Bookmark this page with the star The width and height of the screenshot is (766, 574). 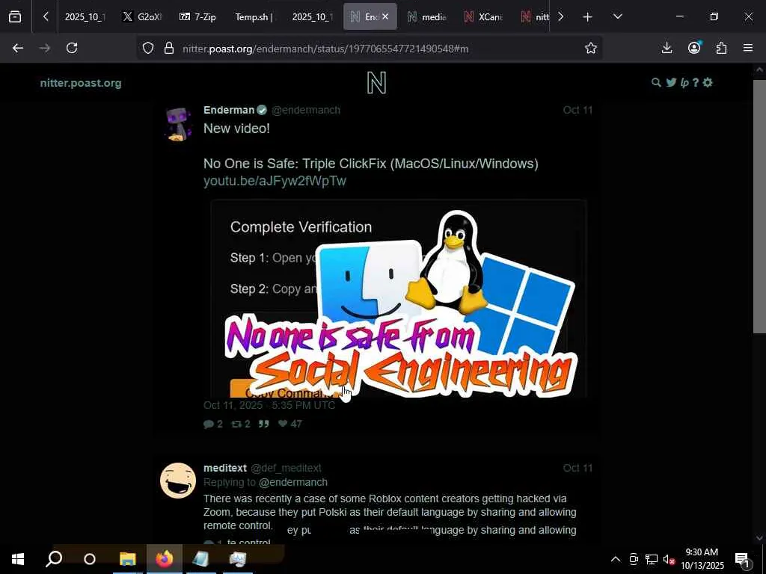tap(591, 48)
